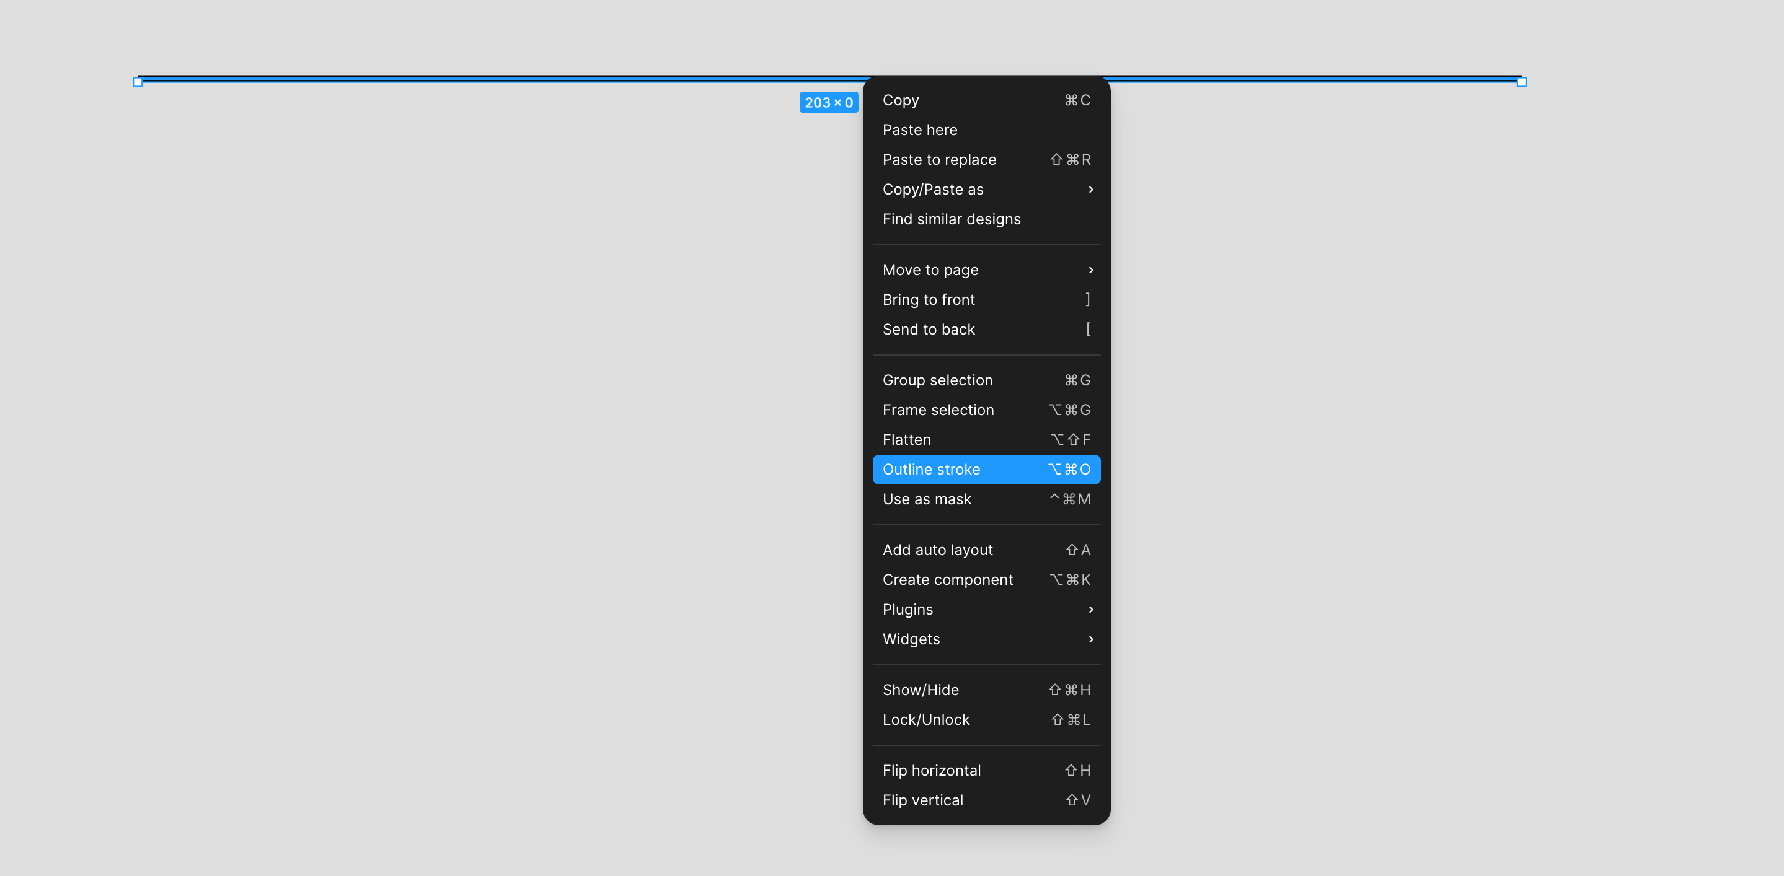
Task: Click the 203 × 0 dimension label
Action: [x=829, y=102]
